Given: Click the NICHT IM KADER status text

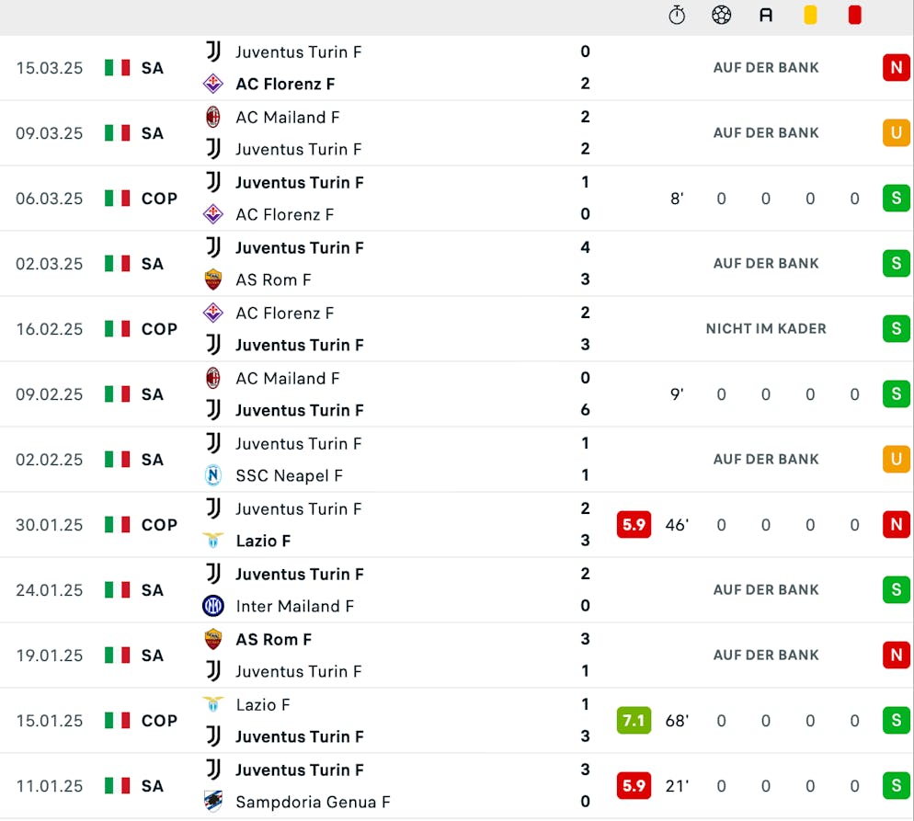Looking at the screenshot, I should tap(766, 328).
